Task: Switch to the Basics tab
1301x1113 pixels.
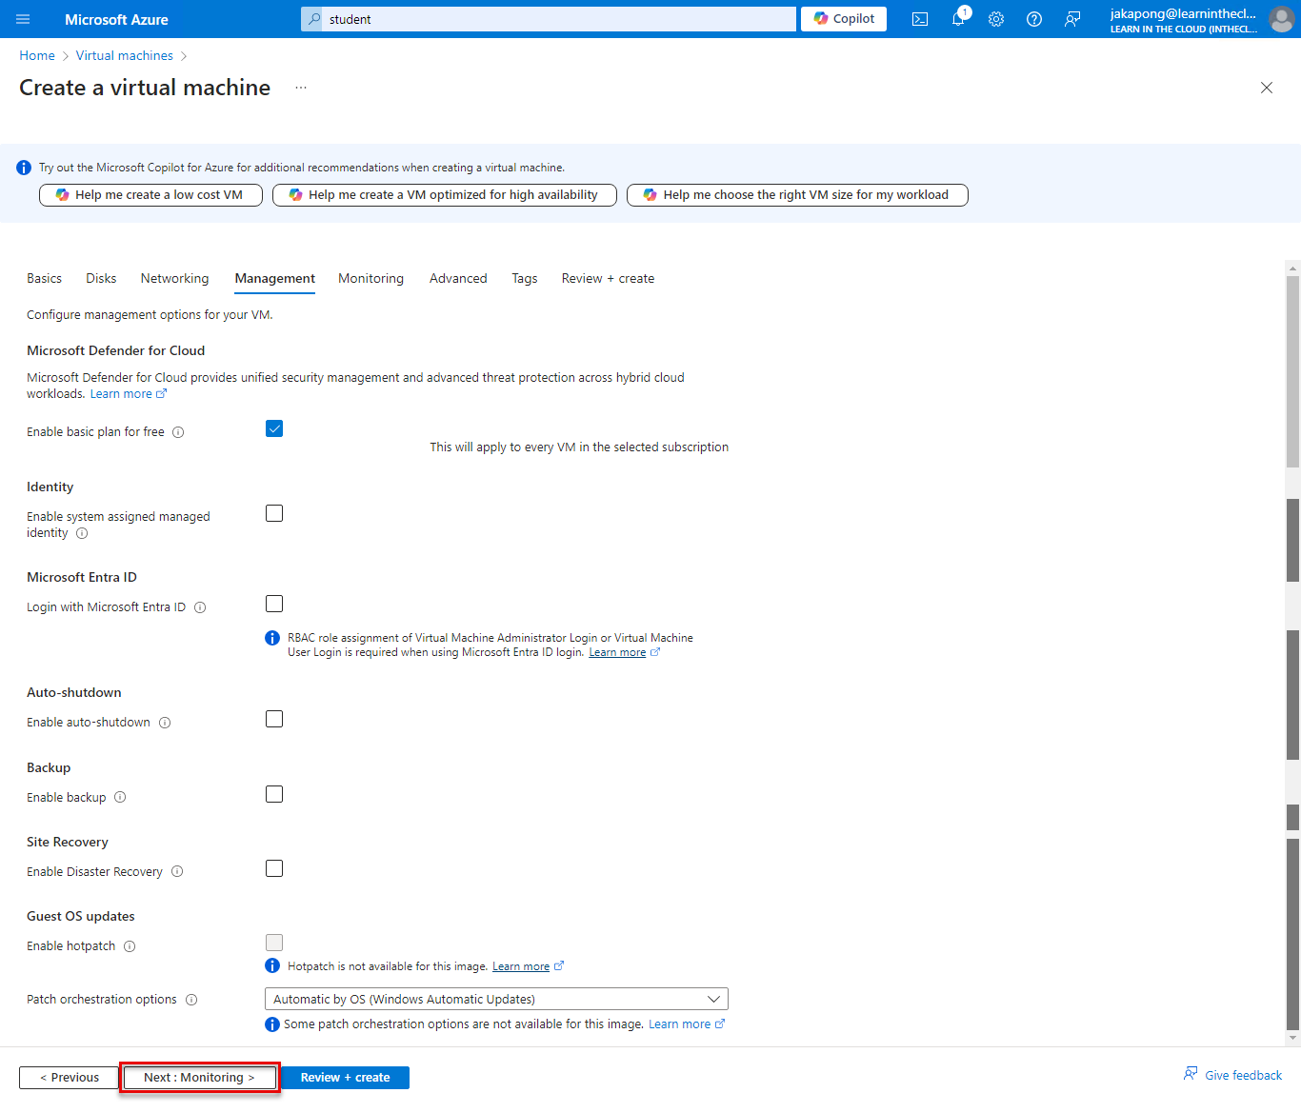Action: [x=44, y=279]
